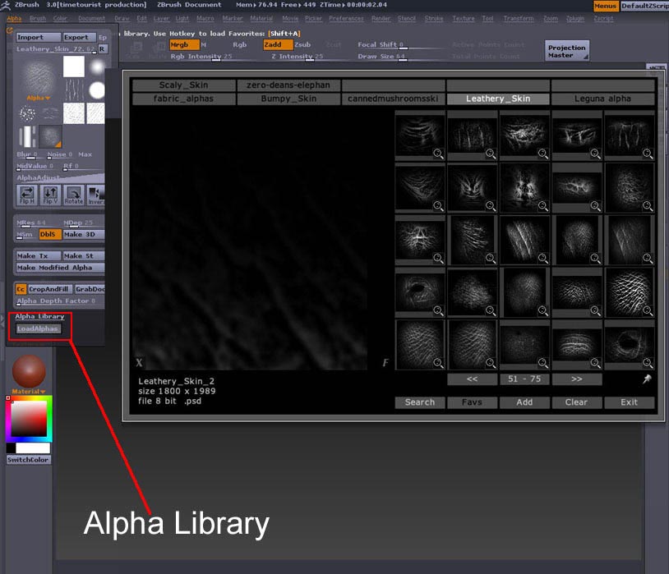
Task: Open the Menus toggle at top right
Action: coord(605,6)
